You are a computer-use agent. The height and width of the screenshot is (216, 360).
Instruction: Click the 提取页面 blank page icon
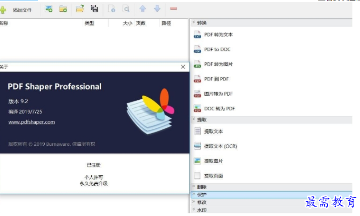tap(197, 176)
